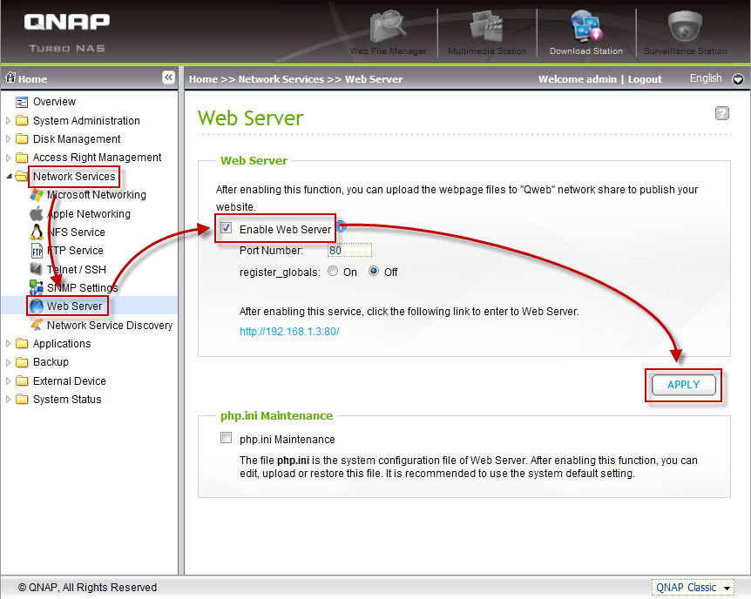Viewport: 751px width, 599px height.
Task: Click the NFS Service penguin icon
Action: 37,232
